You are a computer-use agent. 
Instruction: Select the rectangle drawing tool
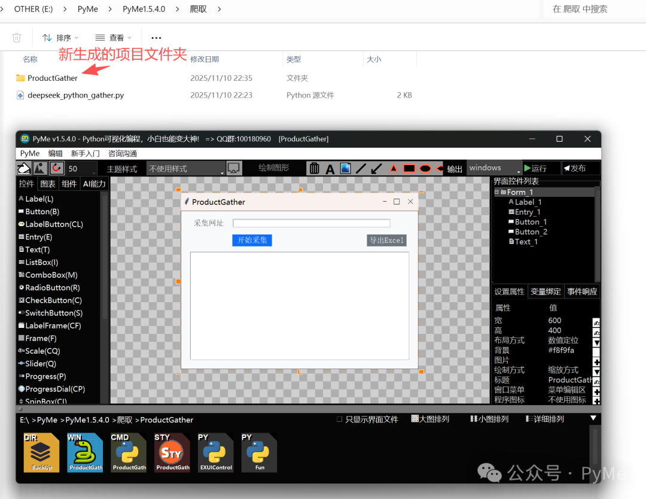408,168
